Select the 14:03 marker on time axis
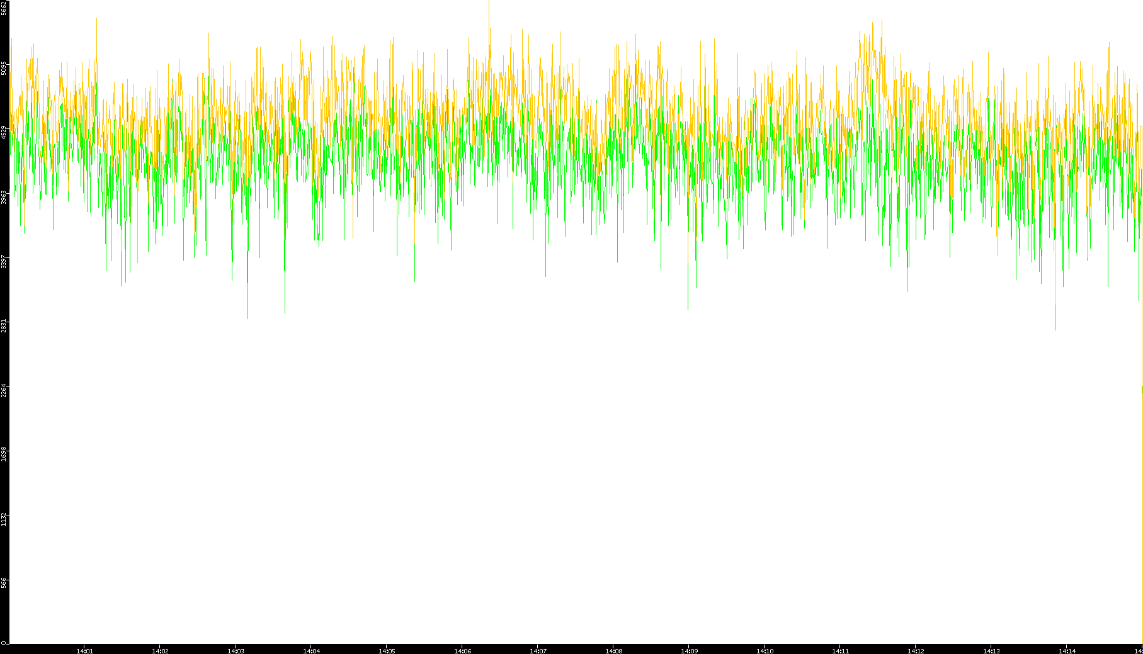 (236, 650)
